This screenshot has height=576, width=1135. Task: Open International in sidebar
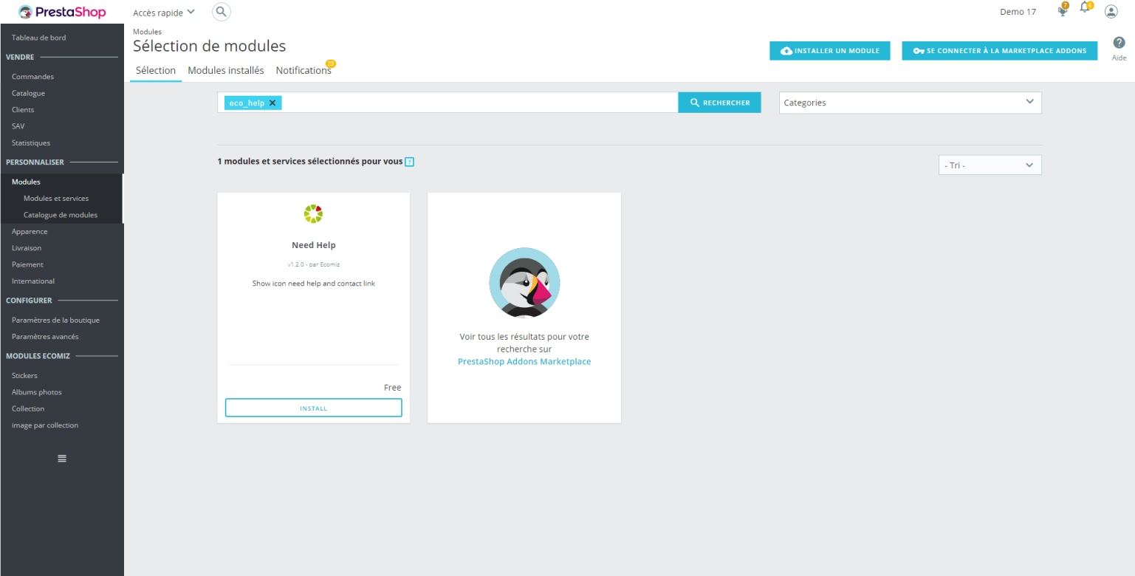(x=33, y=281)
